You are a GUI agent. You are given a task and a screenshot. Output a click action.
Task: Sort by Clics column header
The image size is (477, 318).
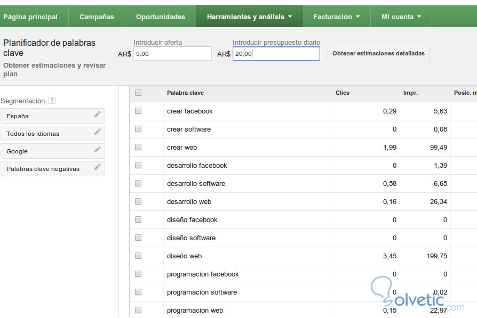tap(342, 93)
